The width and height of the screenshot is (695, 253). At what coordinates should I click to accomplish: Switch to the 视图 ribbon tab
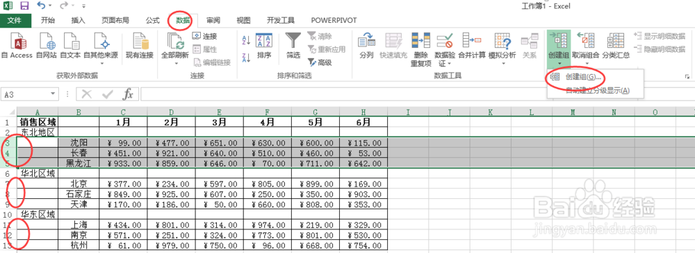pyautogui.click(x=243, y=20)
